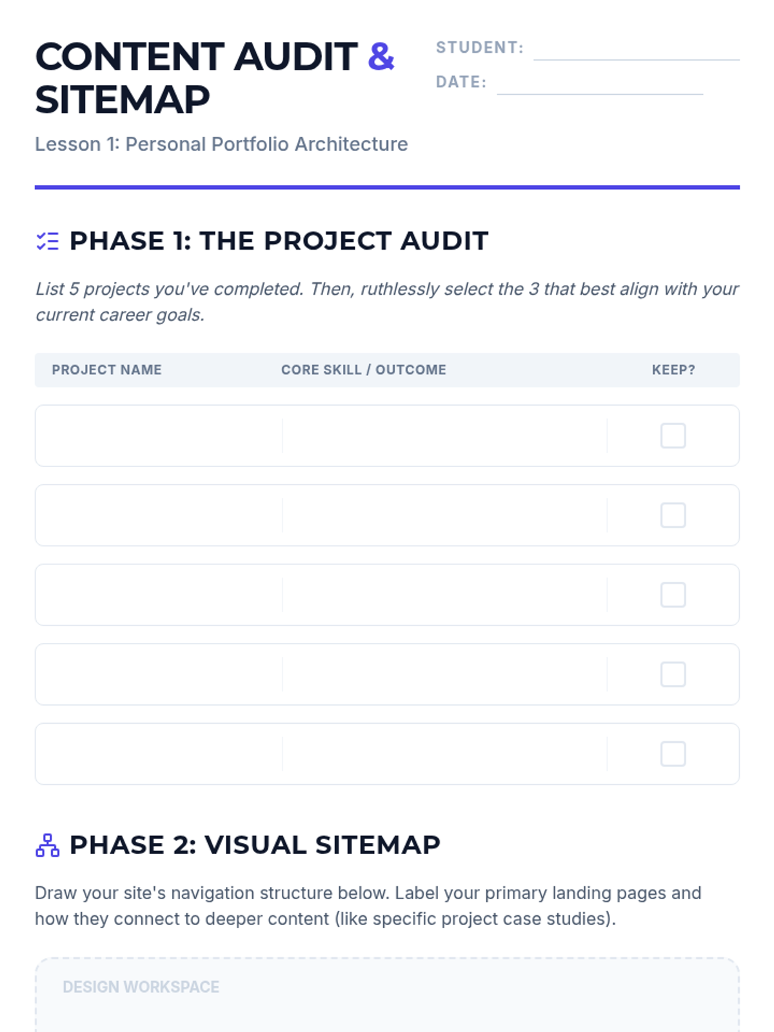Click the CORE SKILL / OUTCOME column header
This screenshot has height=1032, width=774.
click(x=364, y=370)
